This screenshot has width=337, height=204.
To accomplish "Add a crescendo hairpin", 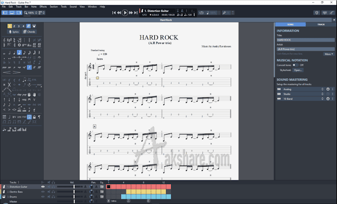I will (x=7, y=72).
